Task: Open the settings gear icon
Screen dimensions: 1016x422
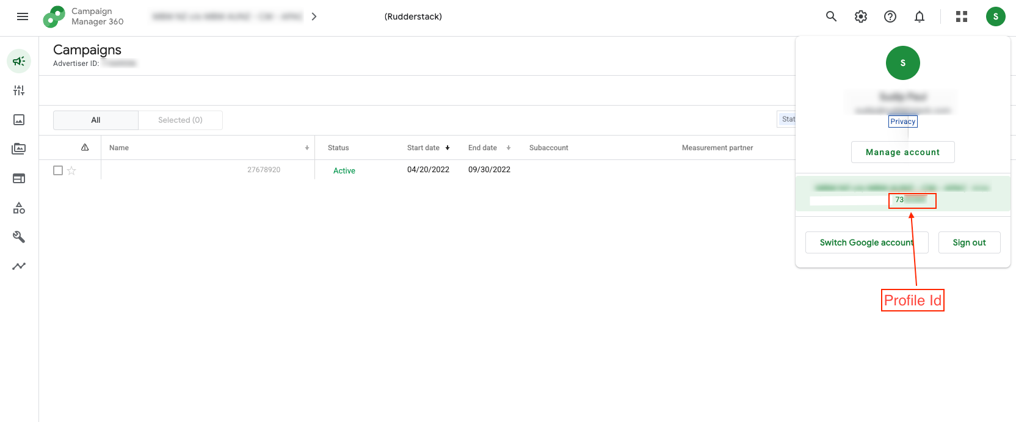Action: [x=861, y=16]
